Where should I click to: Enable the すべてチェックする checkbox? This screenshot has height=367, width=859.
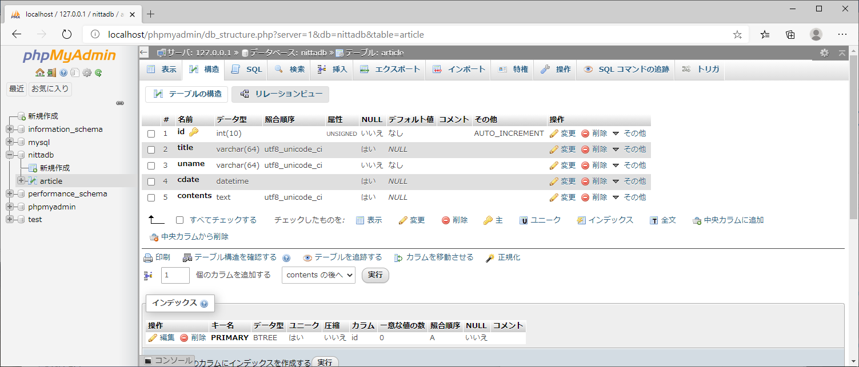tap(180, 220)
